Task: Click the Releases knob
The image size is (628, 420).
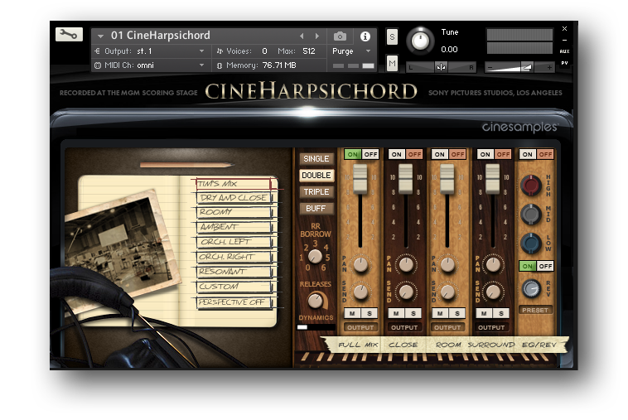Action: [x=316, y=300]
